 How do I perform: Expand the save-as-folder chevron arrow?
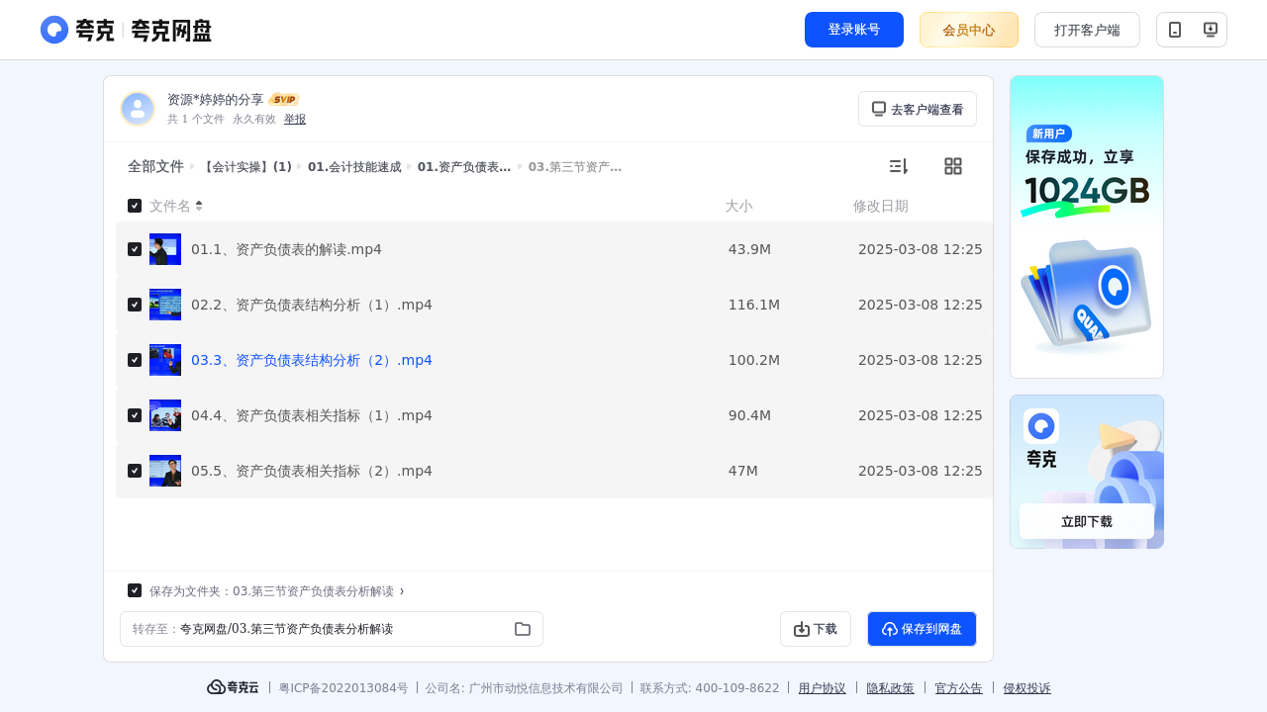(402, 591)
